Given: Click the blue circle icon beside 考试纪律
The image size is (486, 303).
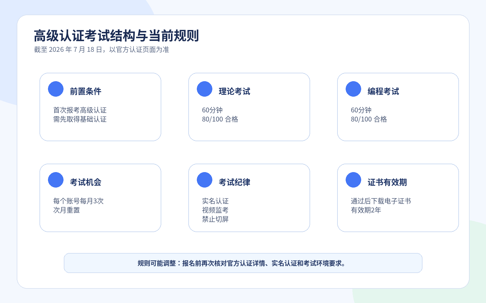Looking at the screenshot, I should (x=204, y=180).
